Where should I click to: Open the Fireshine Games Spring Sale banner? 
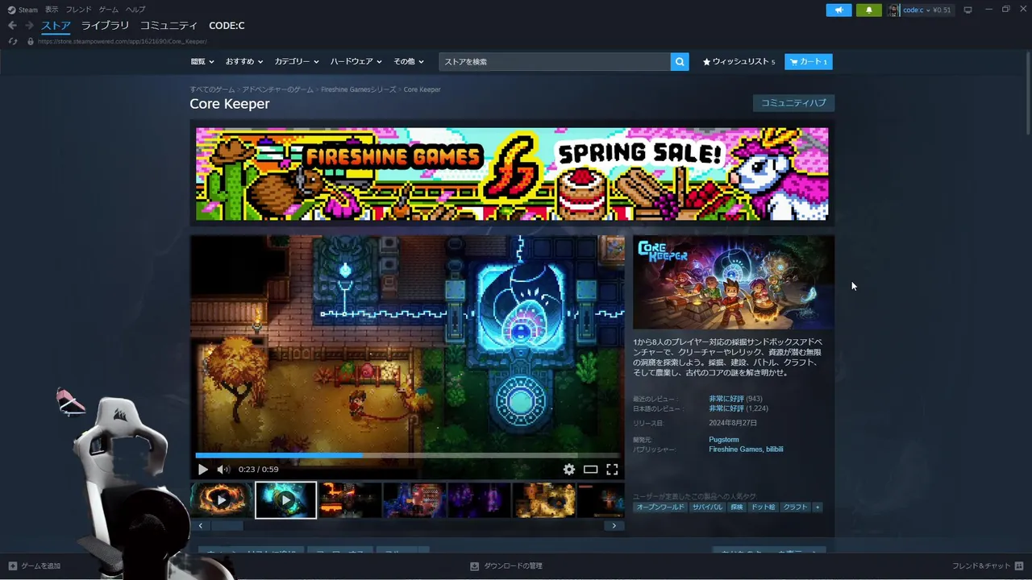coord(512,173)
